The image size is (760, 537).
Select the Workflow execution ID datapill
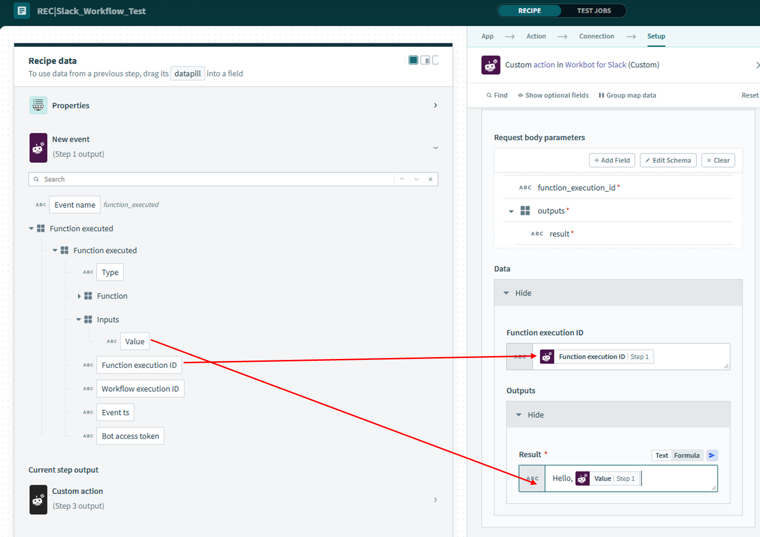click(140, 389)
